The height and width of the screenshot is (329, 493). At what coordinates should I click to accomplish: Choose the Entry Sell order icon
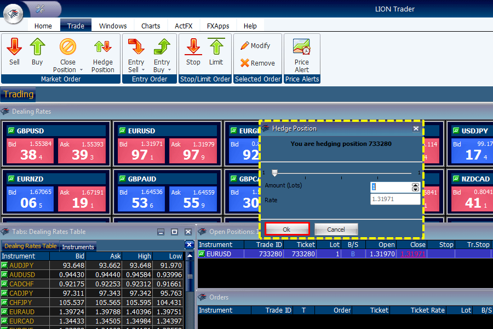(136, 47)
